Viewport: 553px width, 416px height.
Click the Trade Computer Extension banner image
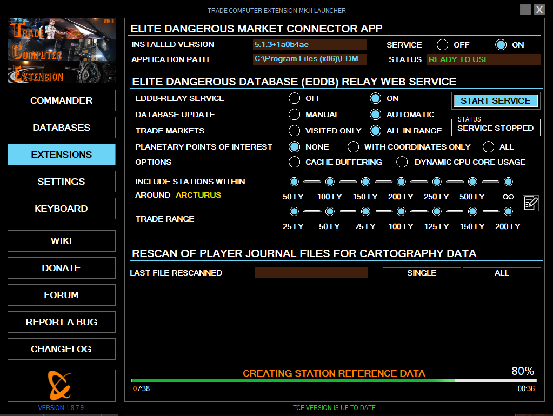click(62, 50)
